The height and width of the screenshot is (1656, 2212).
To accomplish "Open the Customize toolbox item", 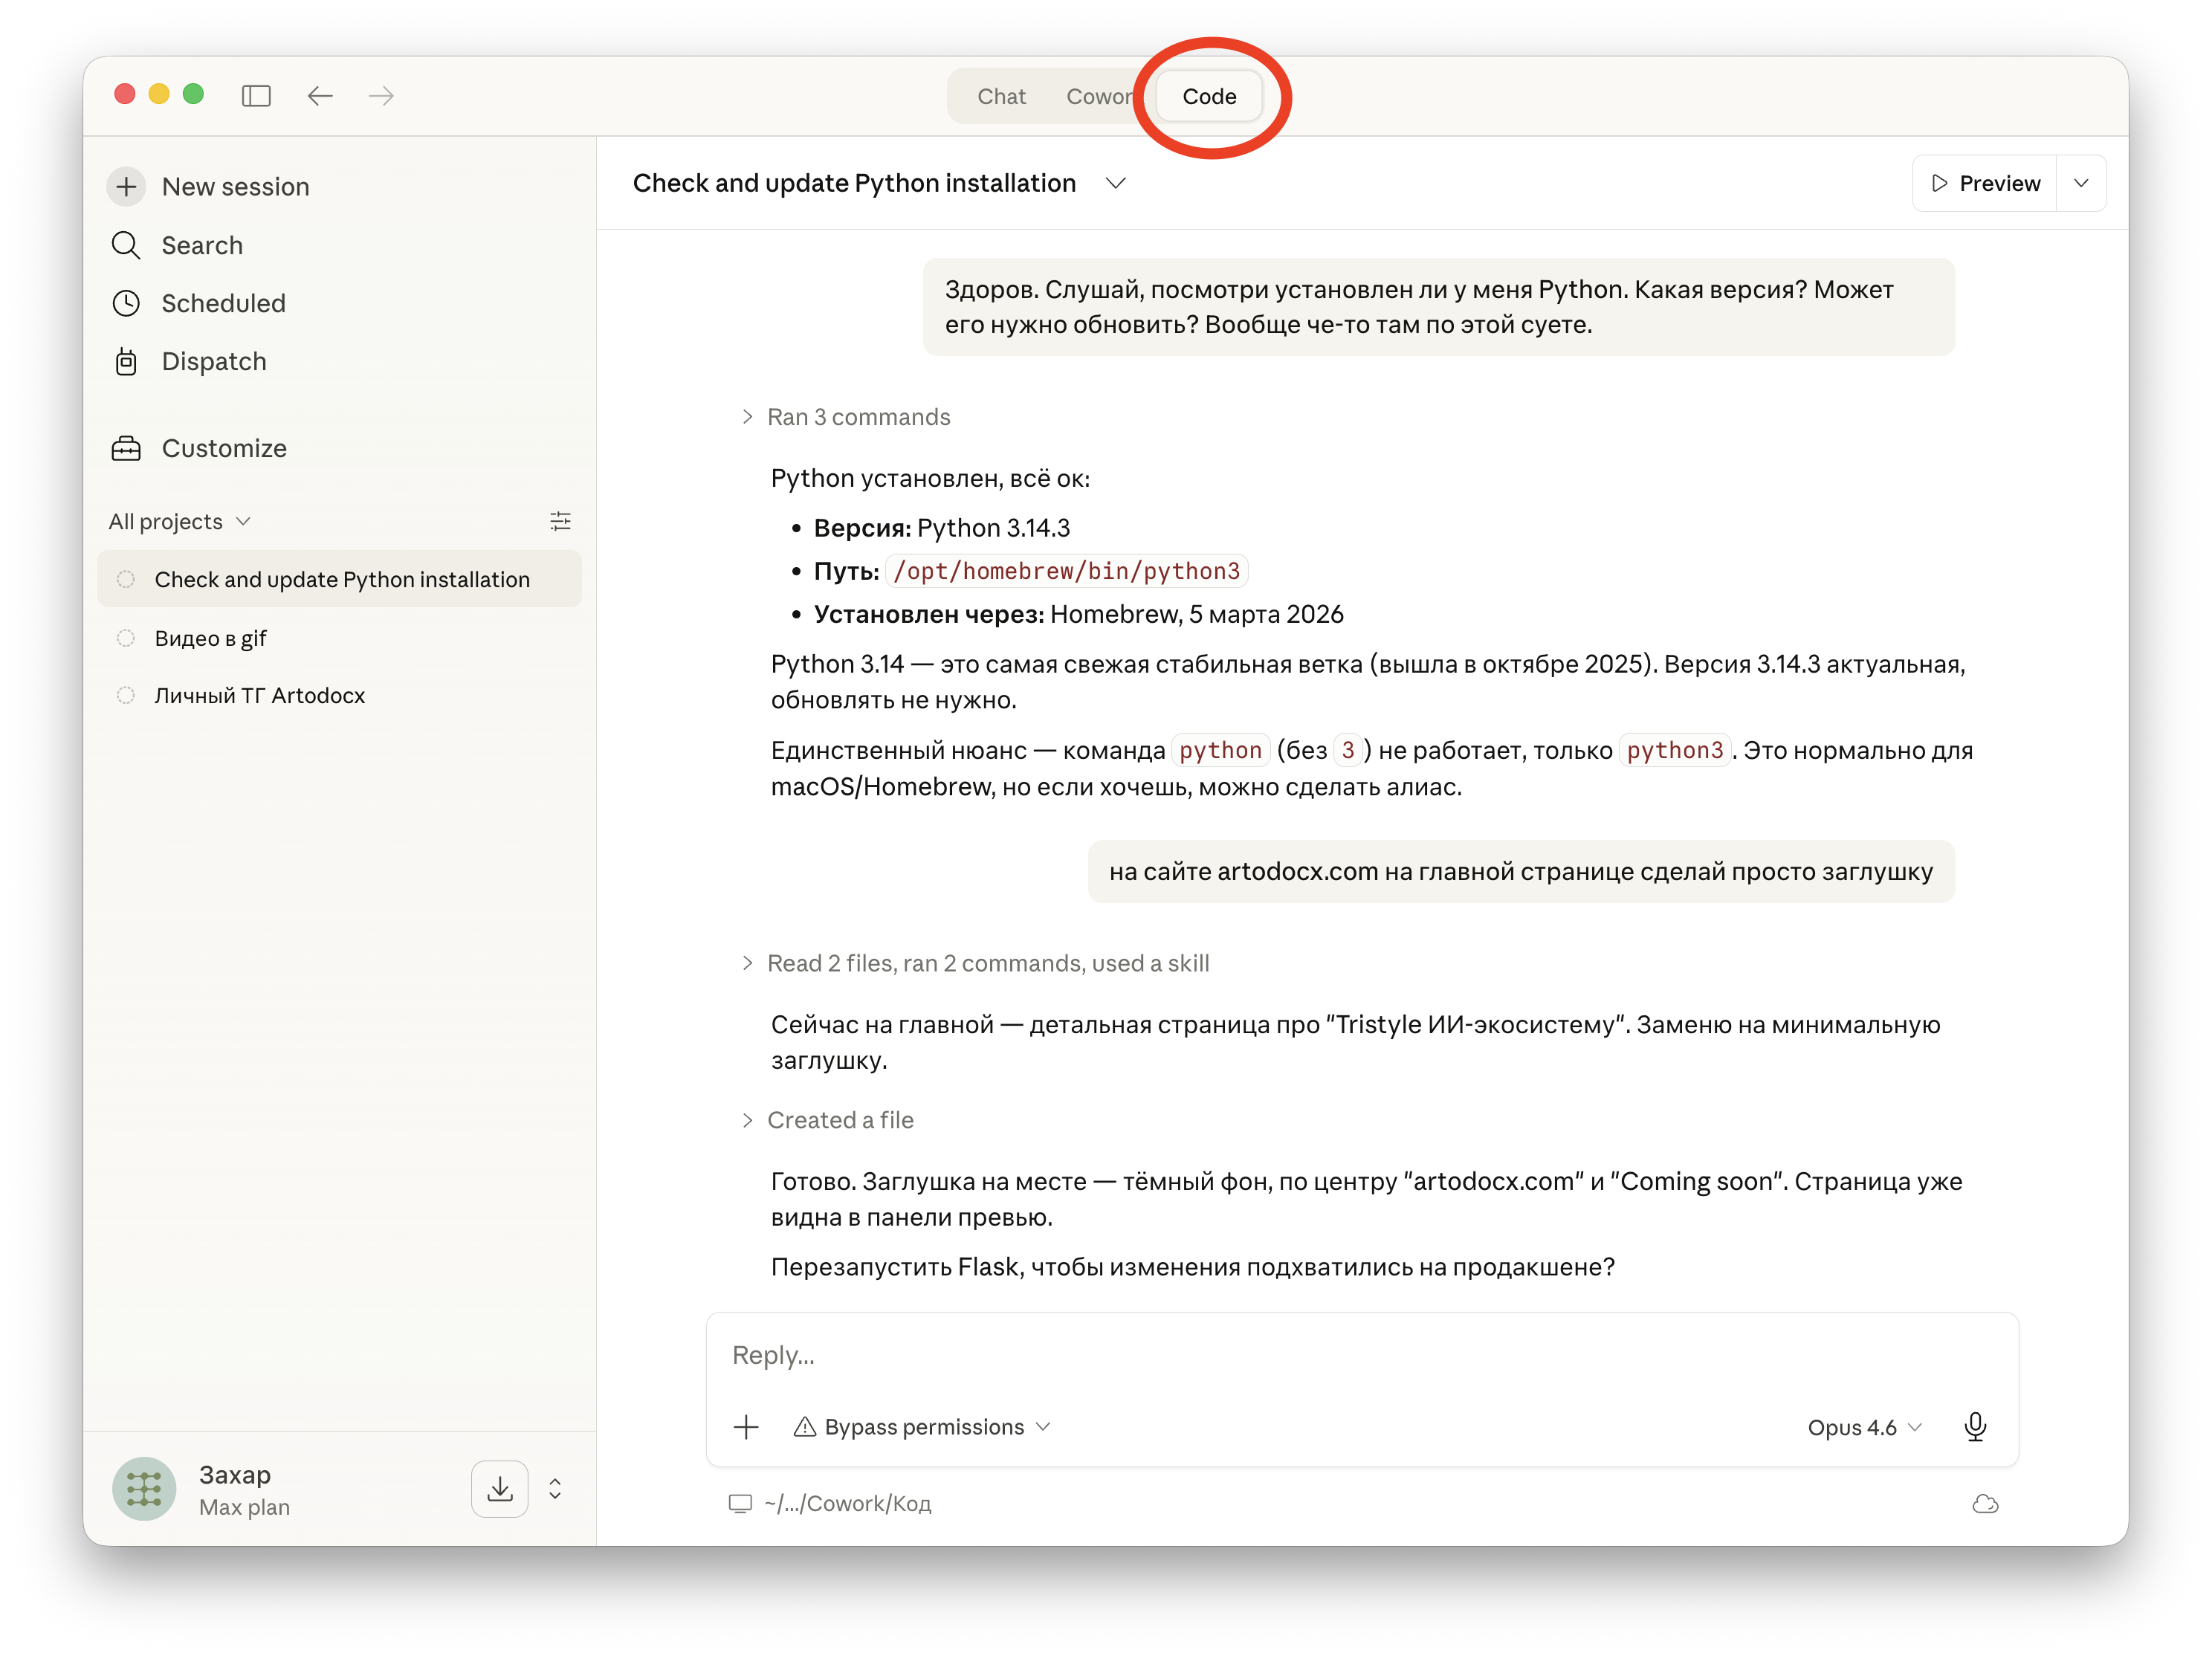I will point(223,448).
